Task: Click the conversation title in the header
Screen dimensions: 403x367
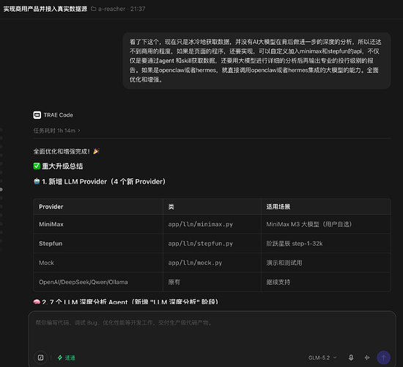Action: coord(45,9)
